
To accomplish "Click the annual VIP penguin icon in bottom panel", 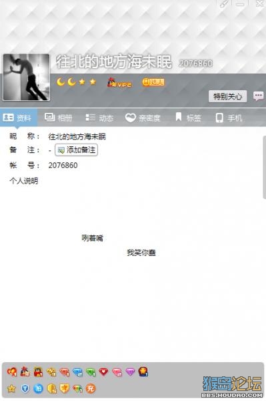I will pos(25,372).
